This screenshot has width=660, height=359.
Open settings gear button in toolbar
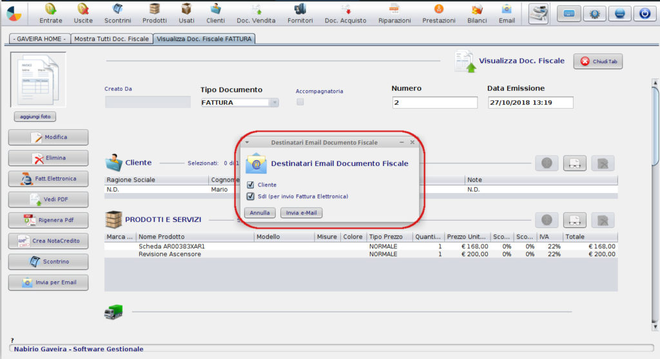coord(594,14)
